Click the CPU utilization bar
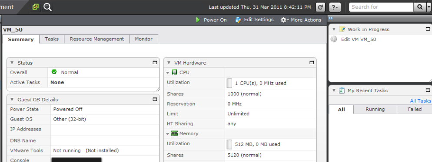The height and width of the screenshot is (162, 432). tap(229, 83)
